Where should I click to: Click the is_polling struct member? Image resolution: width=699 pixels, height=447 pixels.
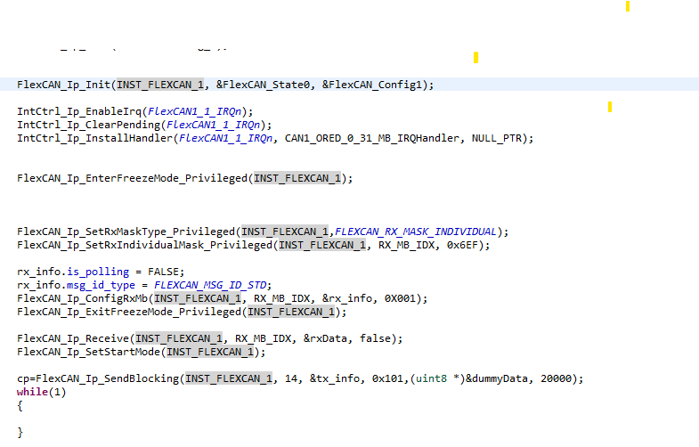(x=98, y=272)
